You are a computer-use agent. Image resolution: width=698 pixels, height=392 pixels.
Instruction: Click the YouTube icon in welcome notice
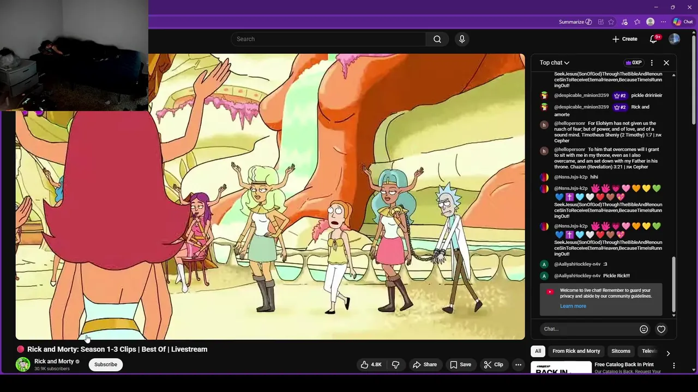coord(550,292)
